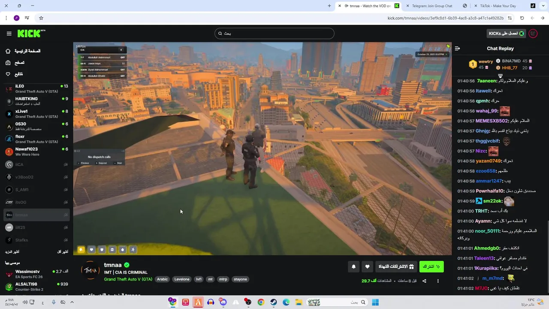Select the mtrp tag
This screenshot has height=309, width=549.
tap(223, 279)
